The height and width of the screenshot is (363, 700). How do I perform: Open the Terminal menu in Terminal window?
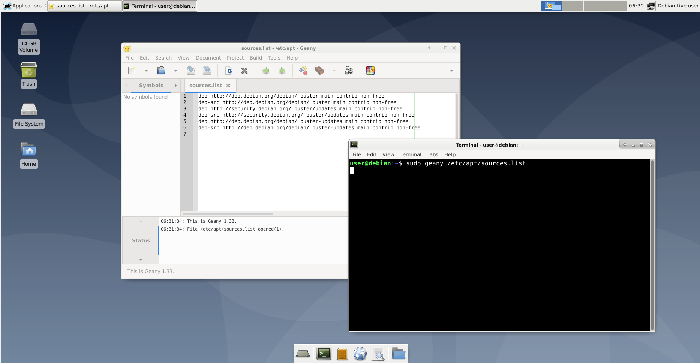tap(411, 154)
